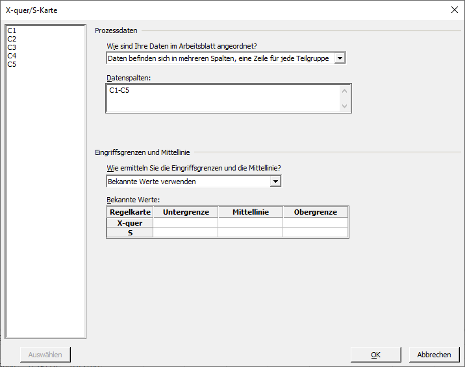Click the X-quer Mittellinie cell
The image size is (465, 367).
pos(250,222)
